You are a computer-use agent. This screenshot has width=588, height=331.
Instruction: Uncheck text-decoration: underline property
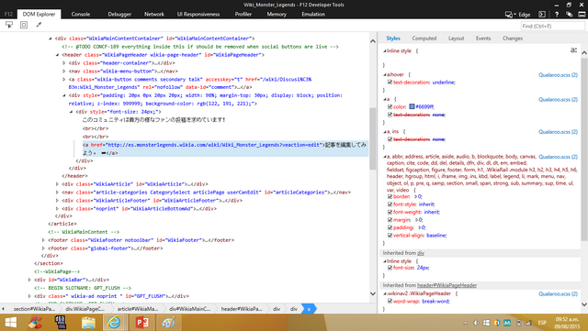tap(390, 82)
